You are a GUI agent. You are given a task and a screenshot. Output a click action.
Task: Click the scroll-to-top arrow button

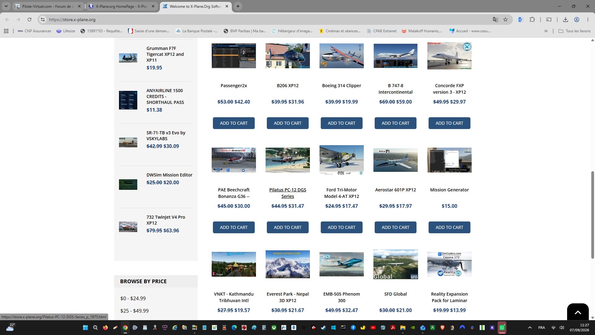(x=578, y=312)
